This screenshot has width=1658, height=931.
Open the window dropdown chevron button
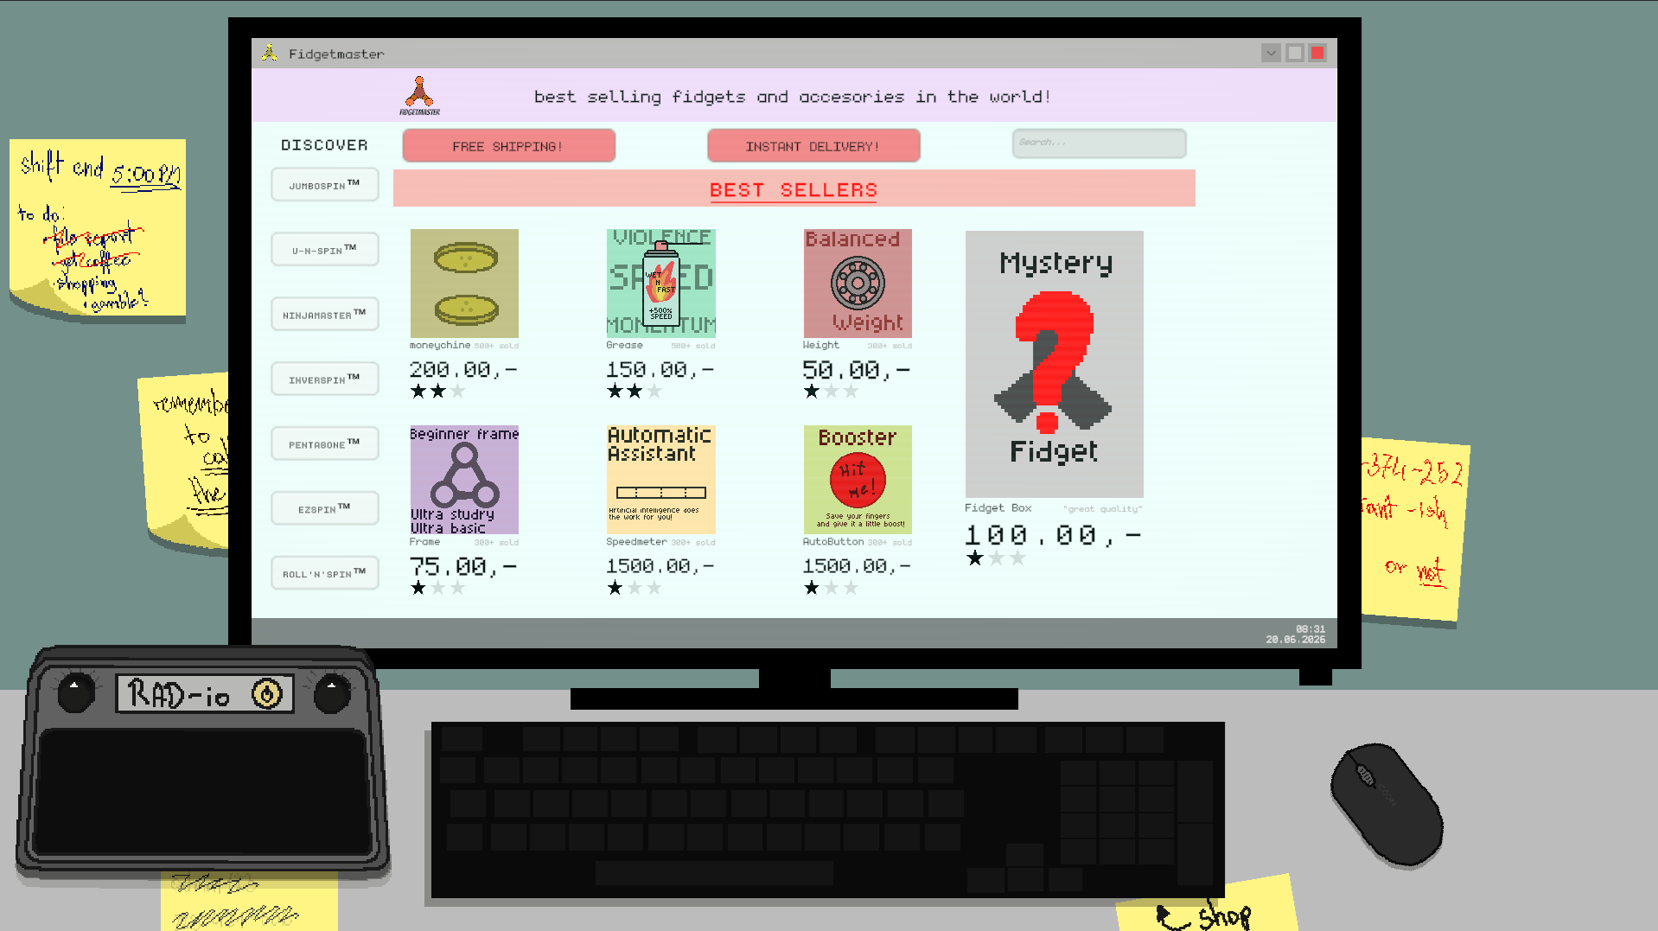tap(1271, 53)
